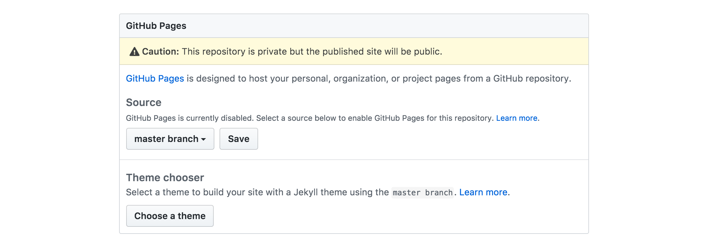701x248 pixels.
Task: Click the master branch code label
Action: 423,192
